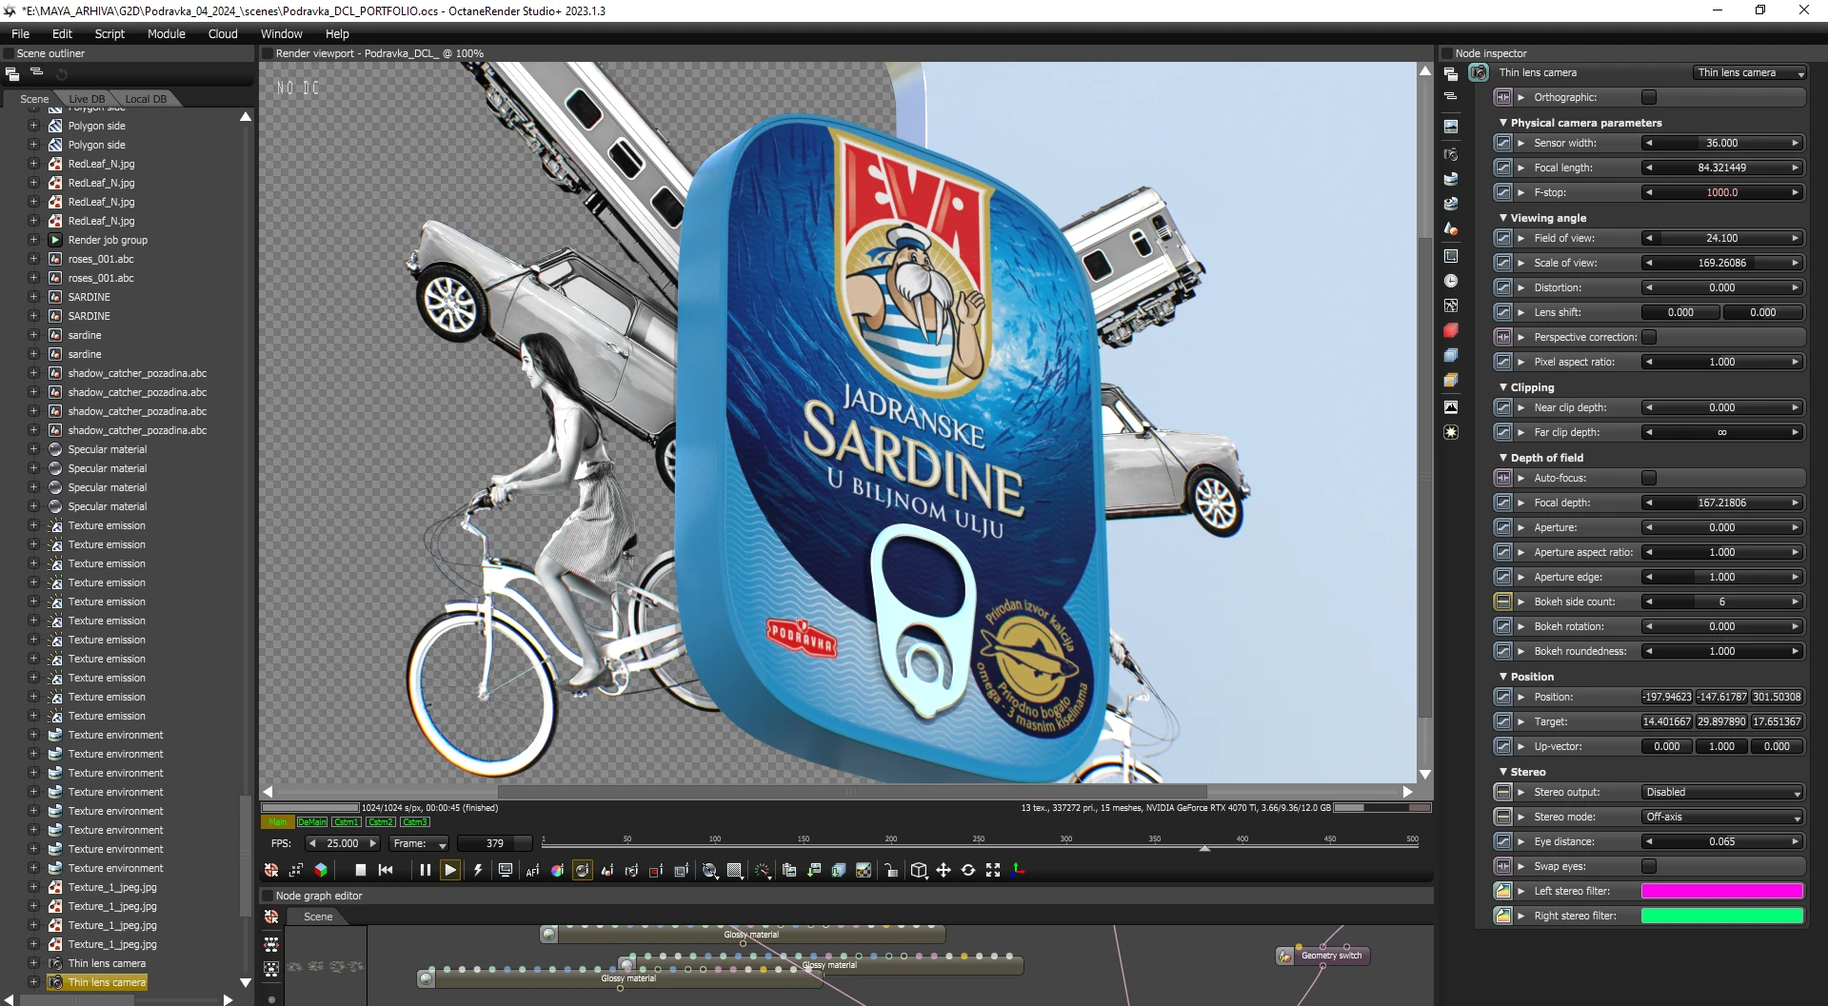Toggle the Swap eyes checkbox

(x=1649, y=866)
